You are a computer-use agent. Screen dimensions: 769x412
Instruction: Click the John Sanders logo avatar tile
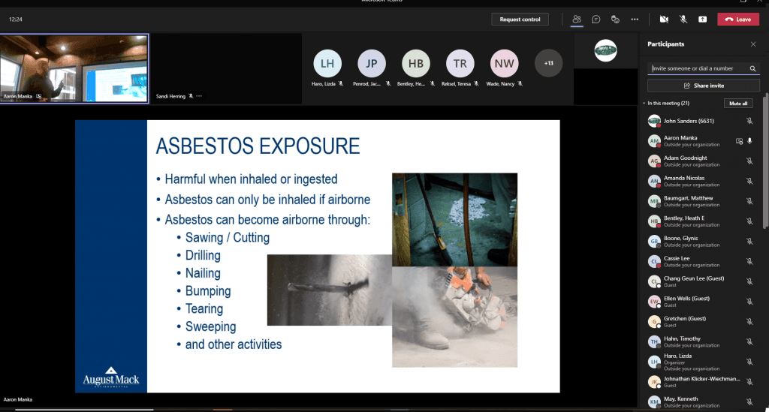click(606, 50)
